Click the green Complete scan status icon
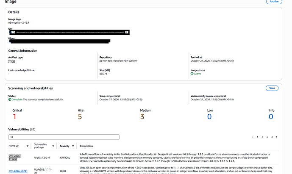The height and width of the screenshot is (174, 292). pyautogui.click(x=10, y=99)
